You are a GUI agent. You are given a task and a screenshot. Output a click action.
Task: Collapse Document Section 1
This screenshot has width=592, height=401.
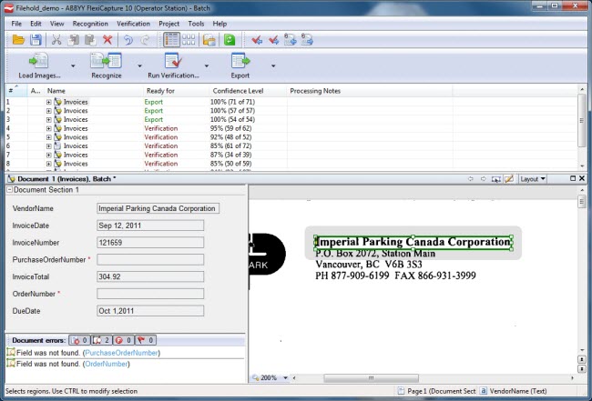coord(10,189)
